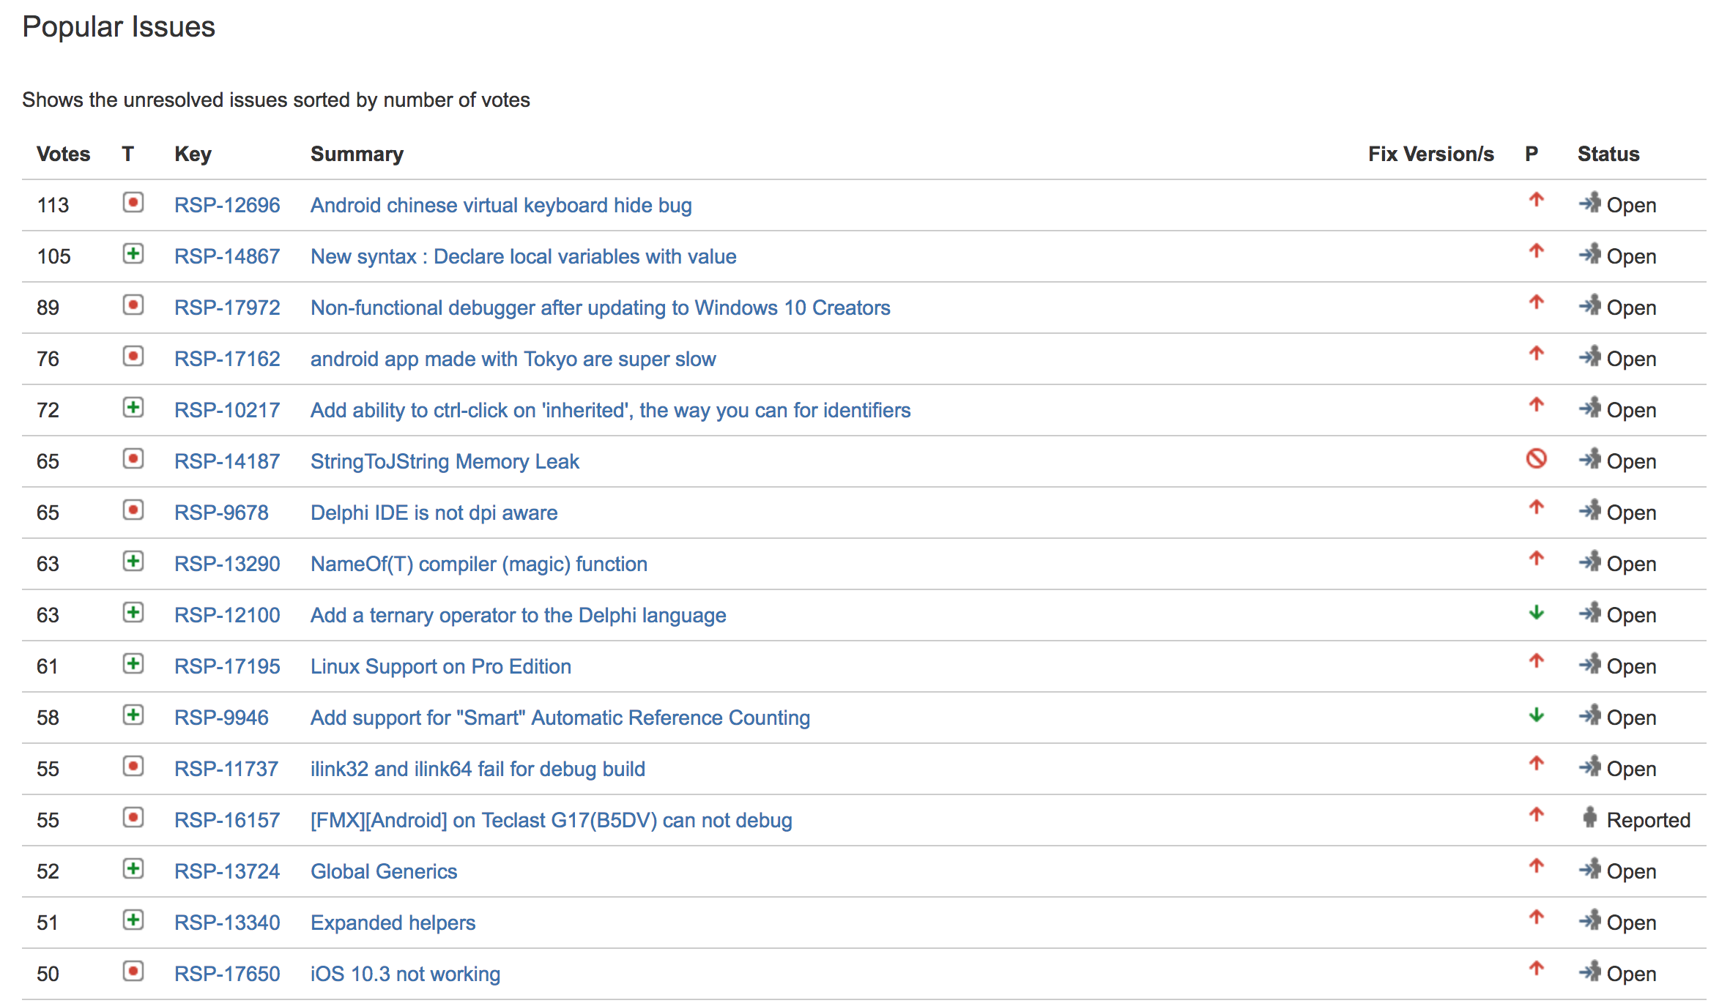1730x1006 pixels.
Task: Click the Key column header
Action: 193,154
